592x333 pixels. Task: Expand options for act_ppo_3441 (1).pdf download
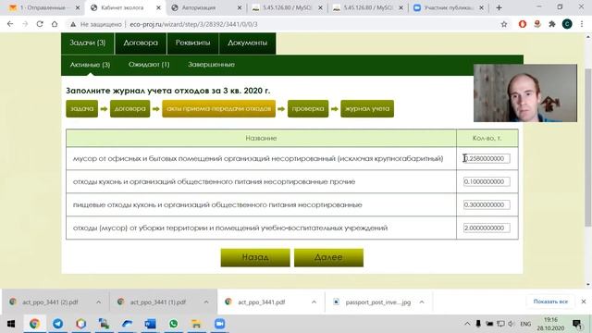click(206, 302)
